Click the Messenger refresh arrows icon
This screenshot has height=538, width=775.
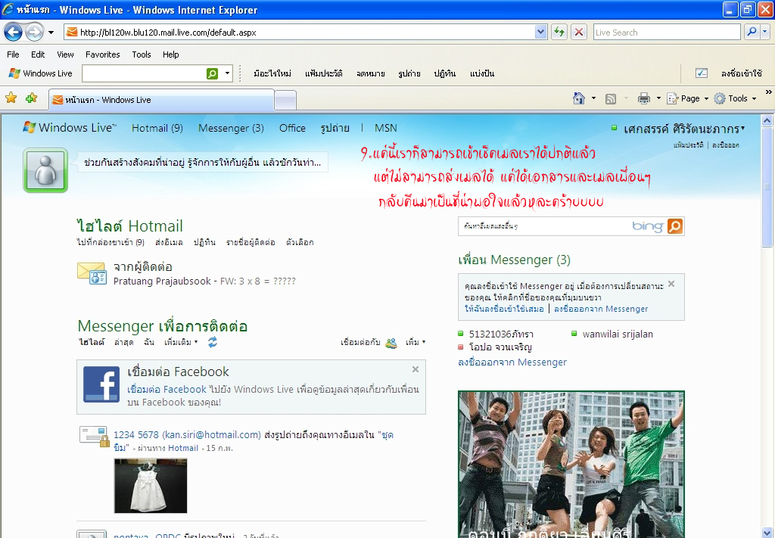tap(213, 342)
